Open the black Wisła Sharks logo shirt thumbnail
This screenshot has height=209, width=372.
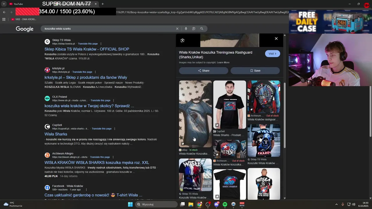tap(230, 185)
